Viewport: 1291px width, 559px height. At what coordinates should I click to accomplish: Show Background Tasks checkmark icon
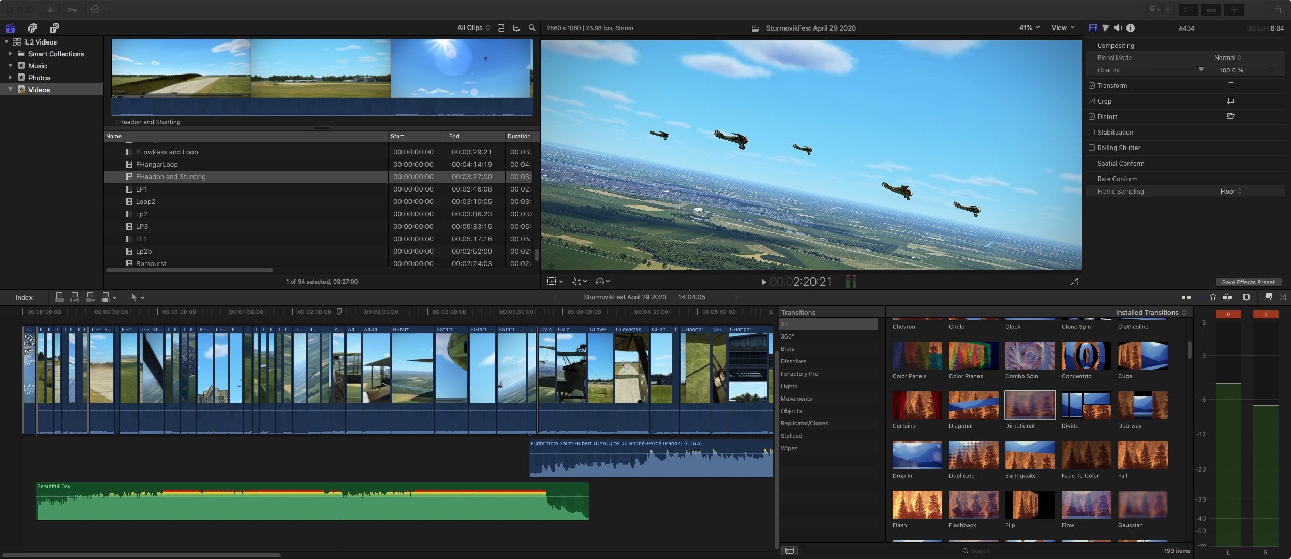pos(95,9)
